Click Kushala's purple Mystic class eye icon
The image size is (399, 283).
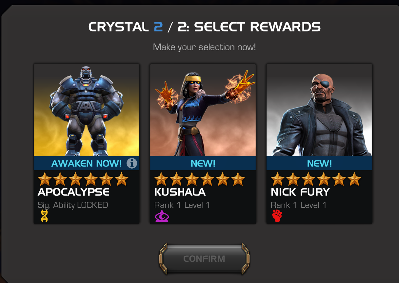click(x=162, y=216)
